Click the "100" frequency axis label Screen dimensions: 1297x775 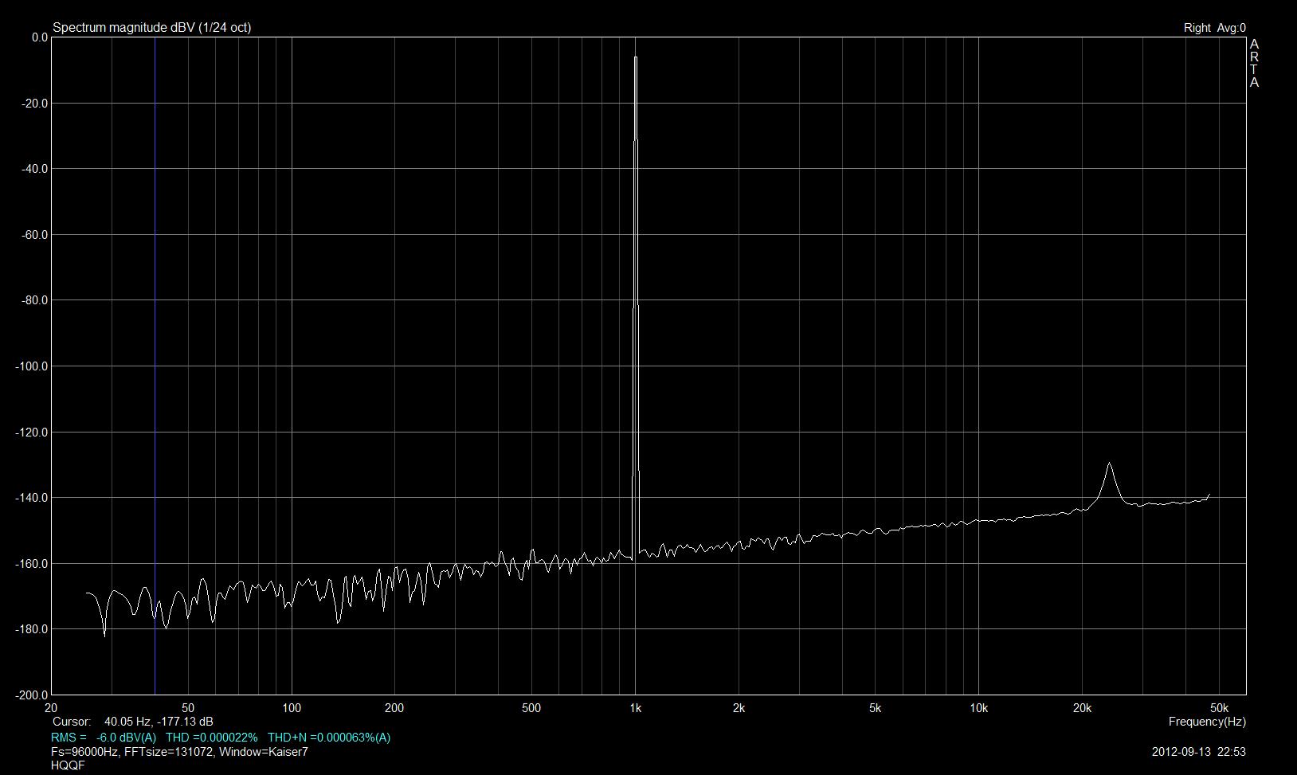[x=292, y=708]
